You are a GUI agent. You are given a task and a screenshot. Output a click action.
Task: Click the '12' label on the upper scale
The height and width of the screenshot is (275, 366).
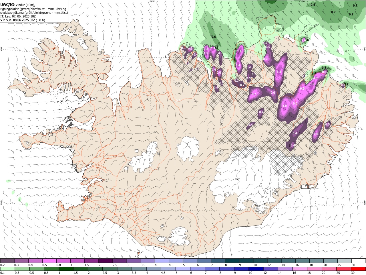tap(269, 265)
